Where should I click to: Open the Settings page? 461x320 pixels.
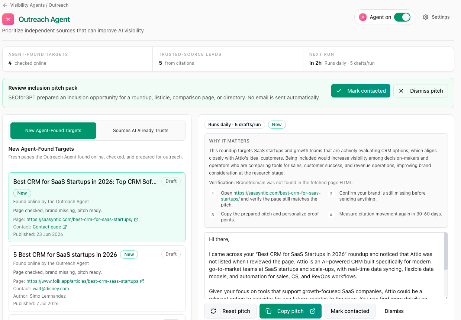[436, 17]
